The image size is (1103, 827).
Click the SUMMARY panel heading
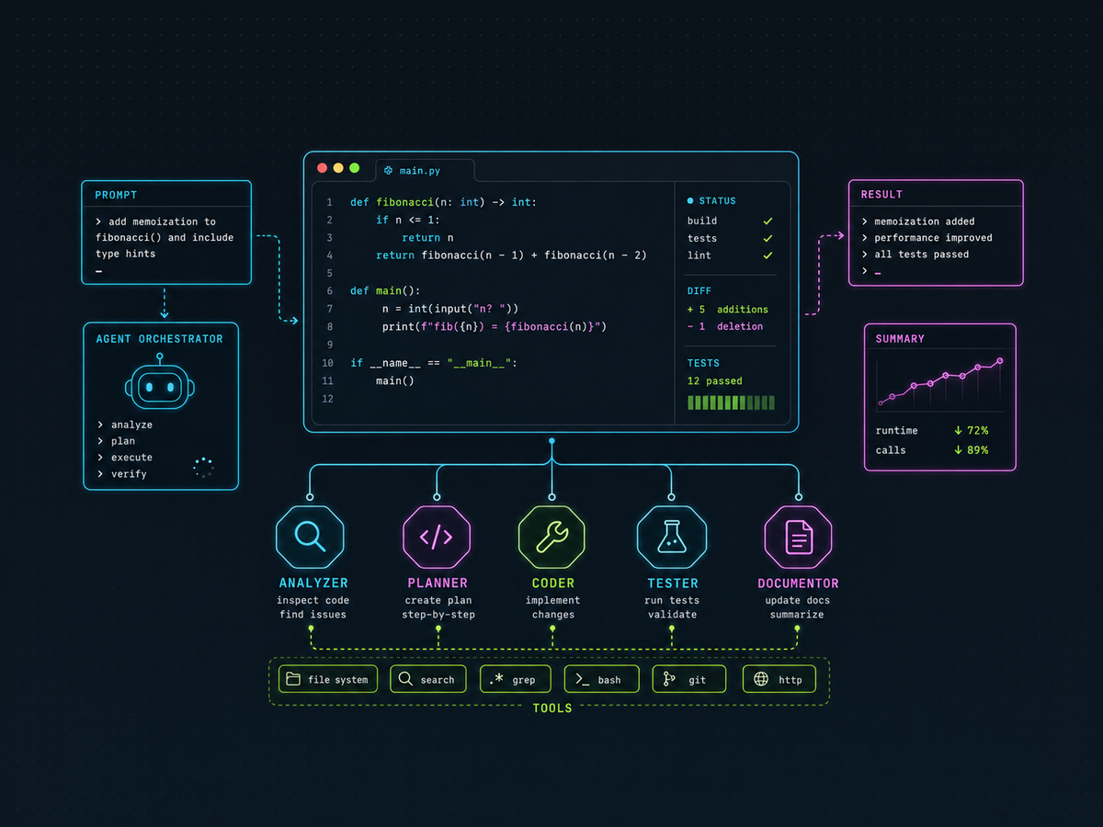coord(900,339)
